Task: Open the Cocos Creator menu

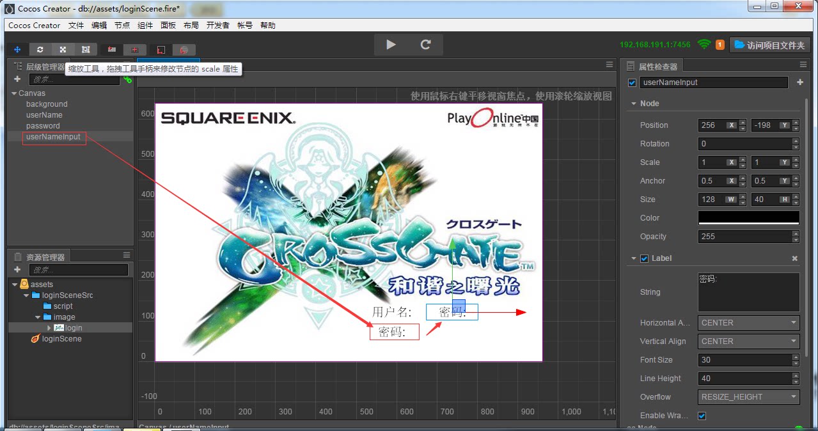Action: (x=35, y=26)
